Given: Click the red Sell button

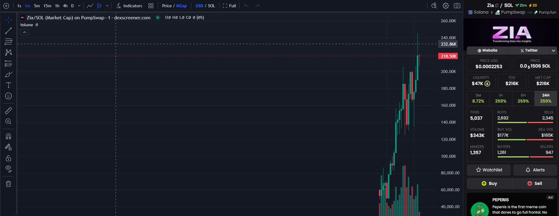Looking at the screenshot, I should (x=535, y=183).
